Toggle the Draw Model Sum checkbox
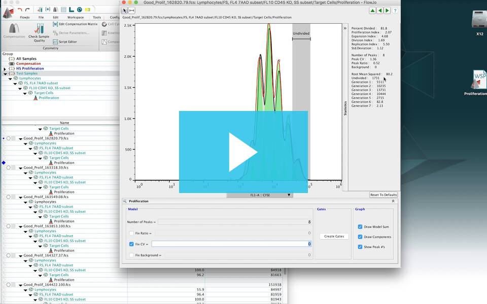 [x=360, y=227]
